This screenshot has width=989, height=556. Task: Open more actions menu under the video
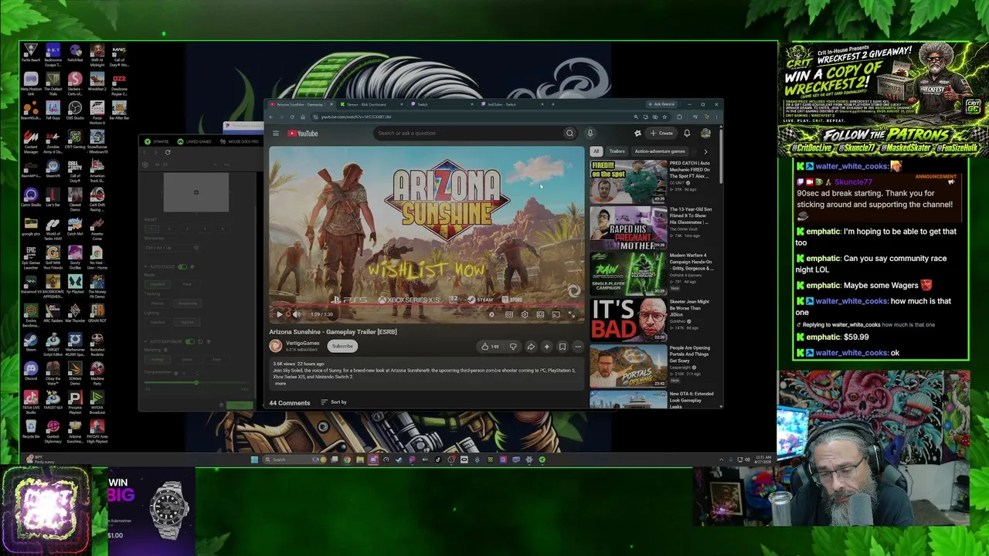coord(578,347)
